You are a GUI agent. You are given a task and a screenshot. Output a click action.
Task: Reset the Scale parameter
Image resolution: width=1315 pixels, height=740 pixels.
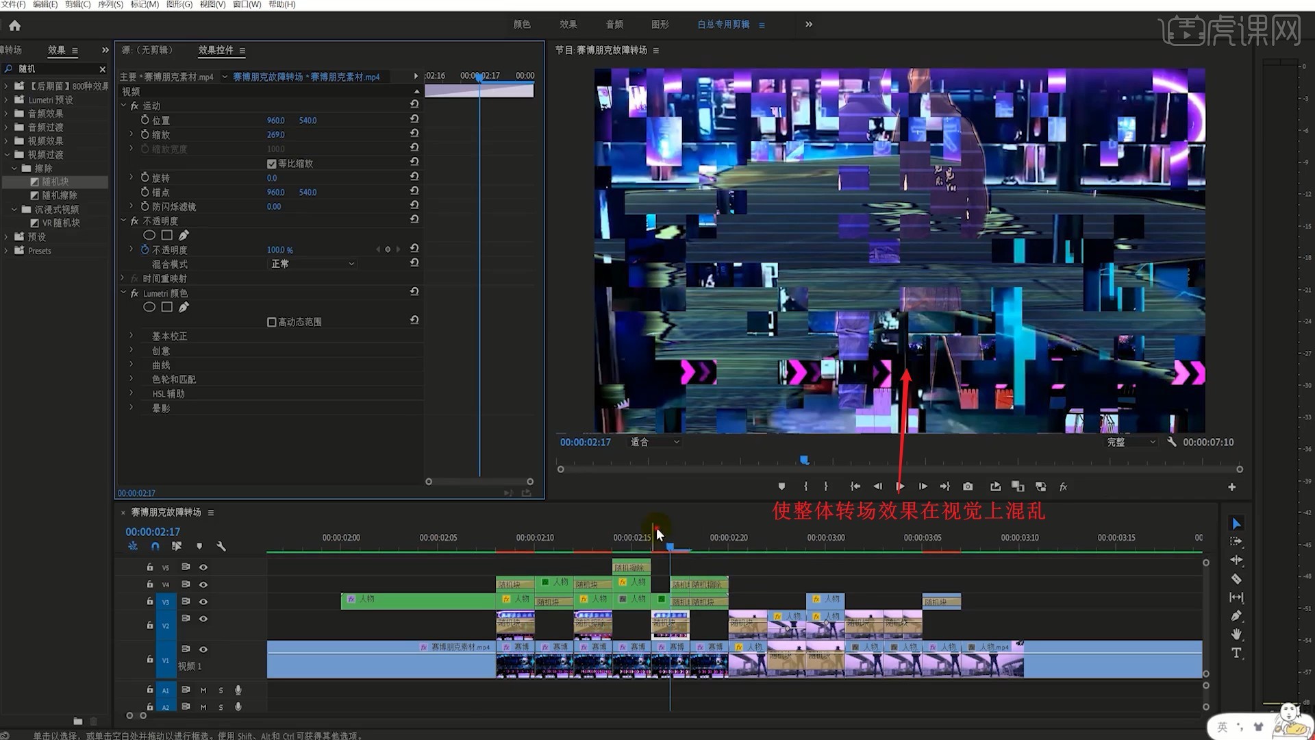[414, 133]
